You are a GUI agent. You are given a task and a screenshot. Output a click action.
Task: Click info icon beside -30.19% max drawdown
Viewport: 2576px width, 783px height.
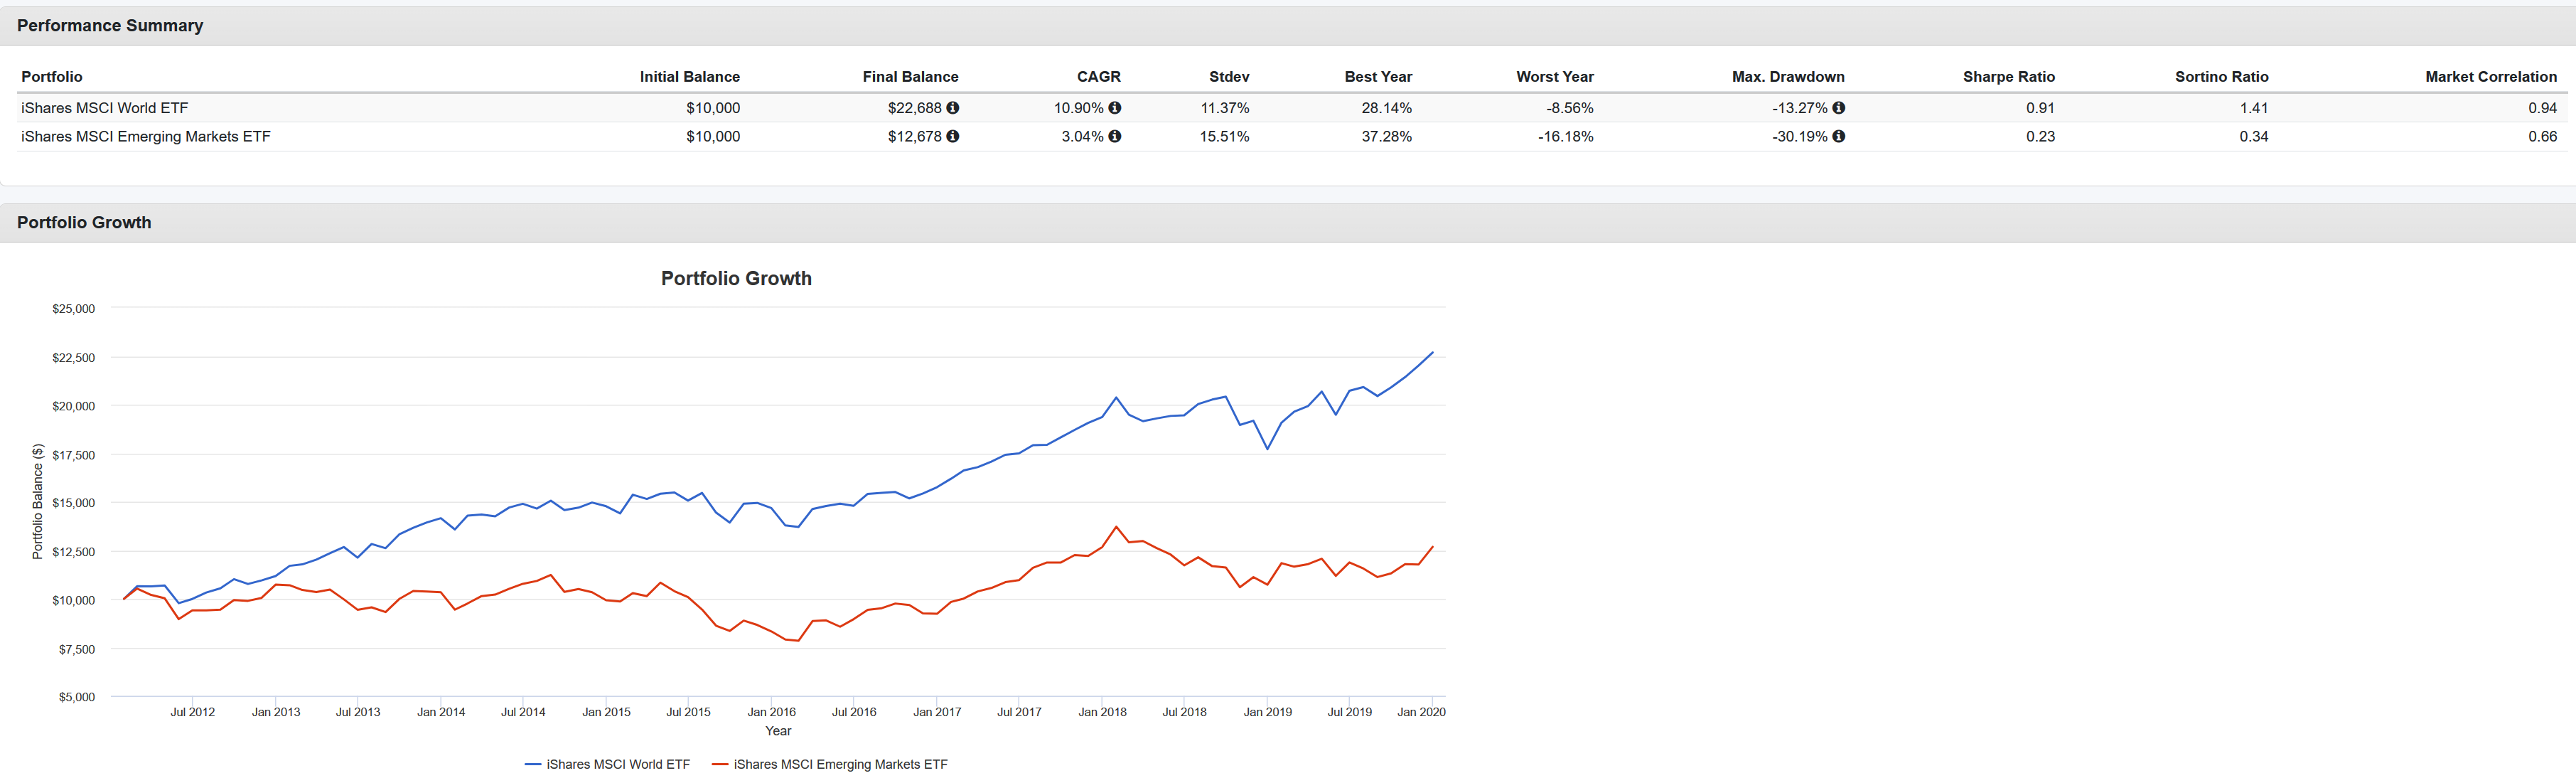pos(1838,136)
